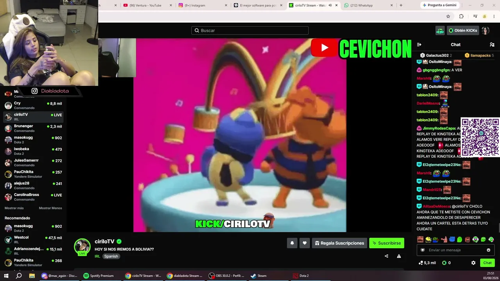The height and width of the screenshot is (281, 500).
Task: Click the mustache face emote in quick emotes
Action: coord(420,239)
